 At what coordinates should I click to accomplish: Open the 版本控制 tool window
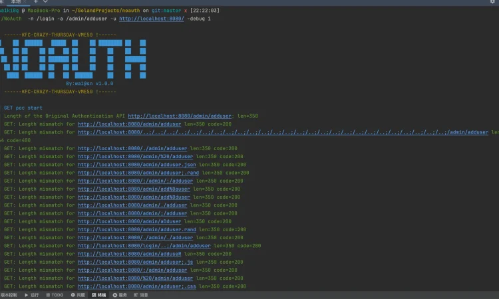[x=9, y=295]
